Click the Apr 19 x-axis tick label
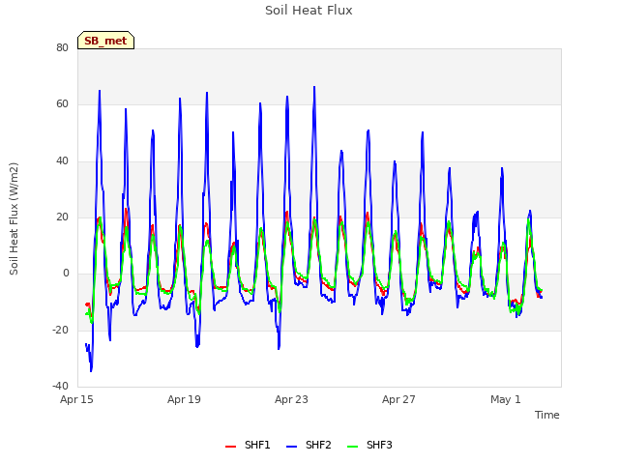This screenshot has width=619, height=464. [184, 399]
